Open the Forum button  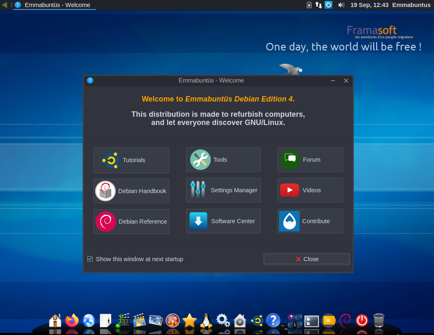(x=310, y=160)
